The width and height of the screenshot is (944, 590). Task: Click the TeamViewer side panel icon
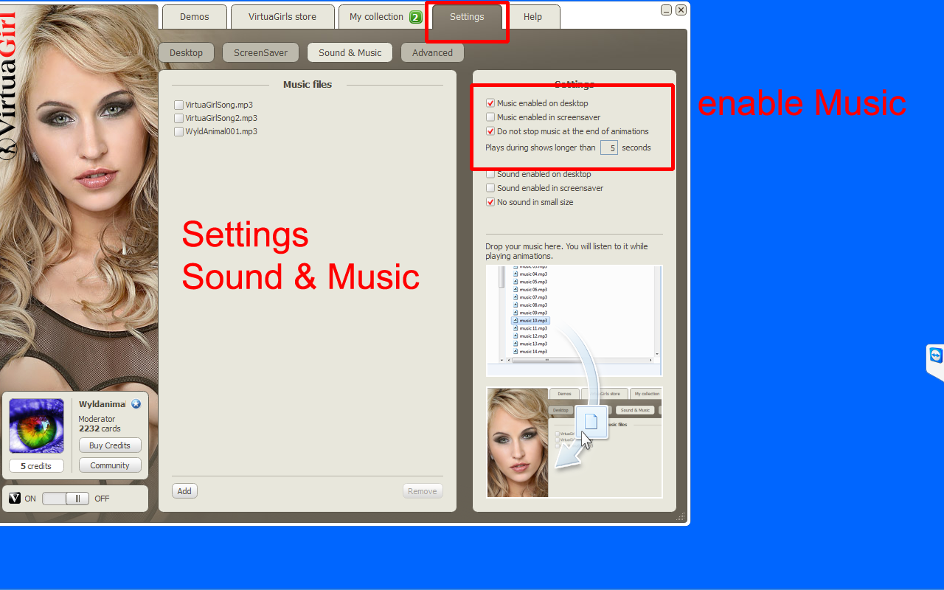tap(936, 356)
